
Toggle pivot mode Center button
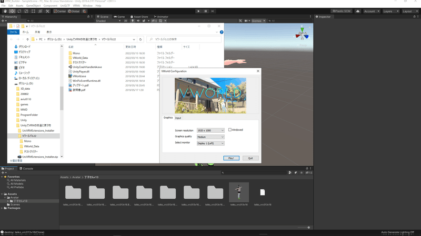[59, 11]
